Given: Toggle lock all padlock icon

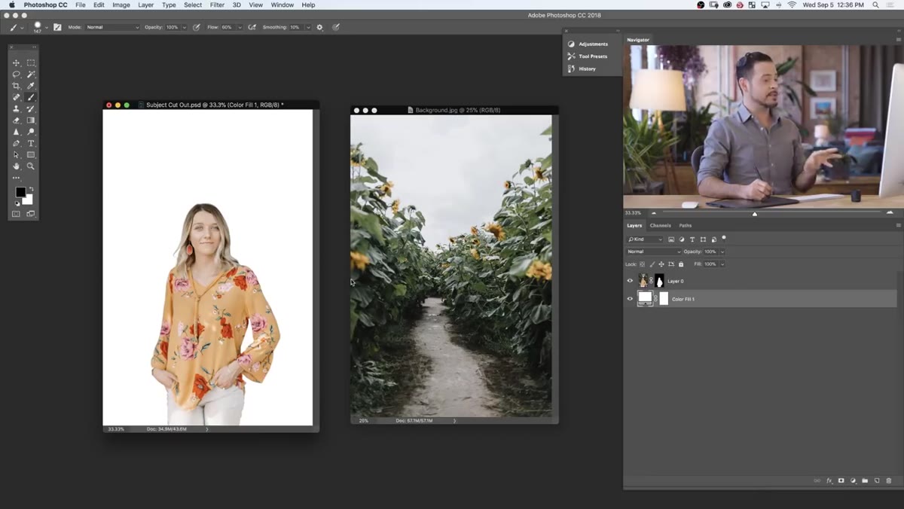Looking at the screenshot, I should pyautogui.click(x=681, y=264).
